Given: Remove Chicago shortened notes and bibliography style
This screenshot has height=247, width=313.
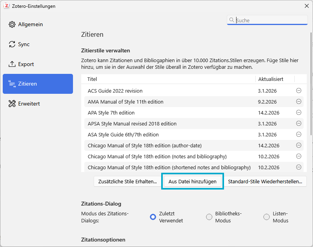Looking at the screenshot, I should coord(299,167).
